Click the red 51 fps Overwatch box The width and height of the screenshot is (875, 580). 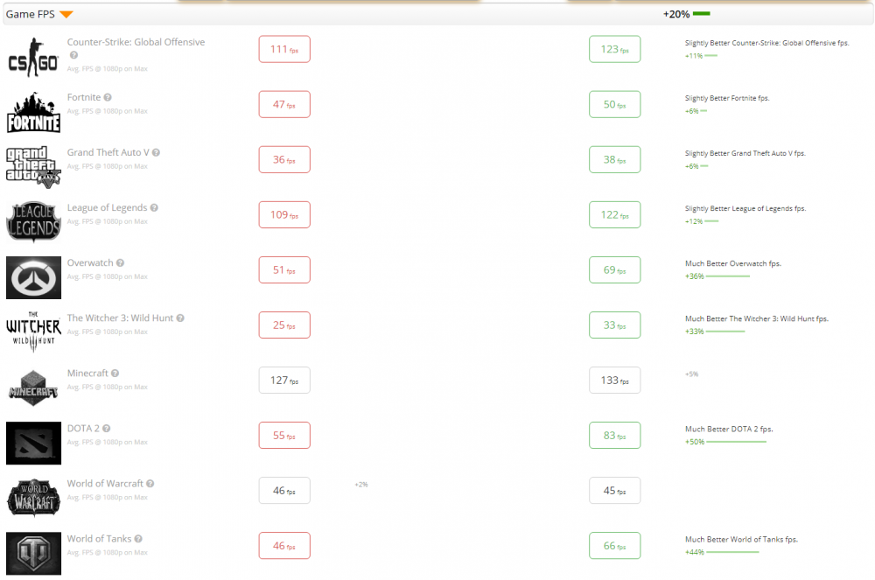(x=284, y=270)
